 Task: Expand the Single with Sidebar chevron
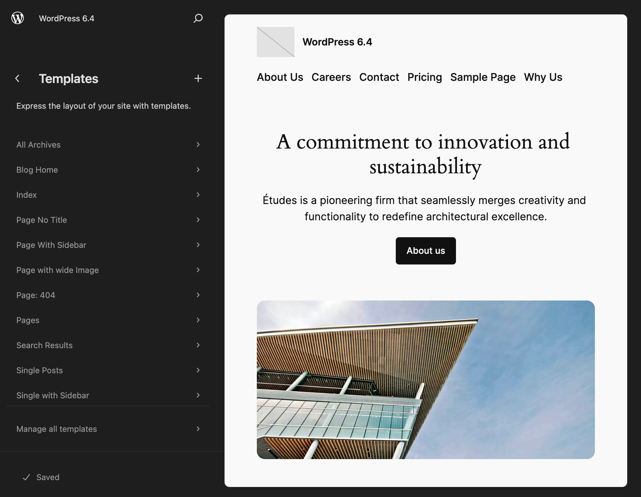(198, 395)
